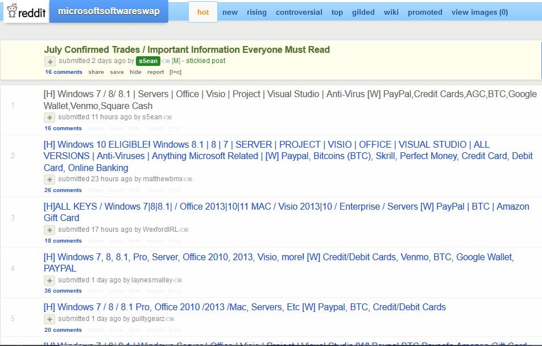Expand laynesmalley's post preview
The height and width of the screenshot is (346, 542).
pos(49,281)
